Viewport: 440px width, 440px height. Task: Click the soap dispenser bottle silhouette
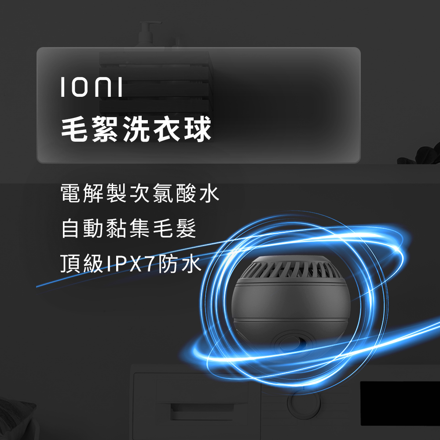[147, 34]
